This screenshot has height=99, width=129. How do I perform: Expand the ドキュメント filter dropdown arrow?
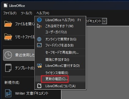pos(104,21)
